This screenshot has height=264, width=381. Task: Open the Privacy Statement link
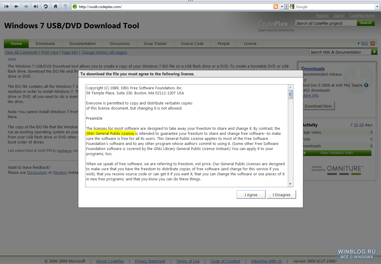(150, 261)
